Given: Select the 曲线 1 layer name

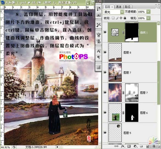Looking at the screenshot, I should [144, 32].
